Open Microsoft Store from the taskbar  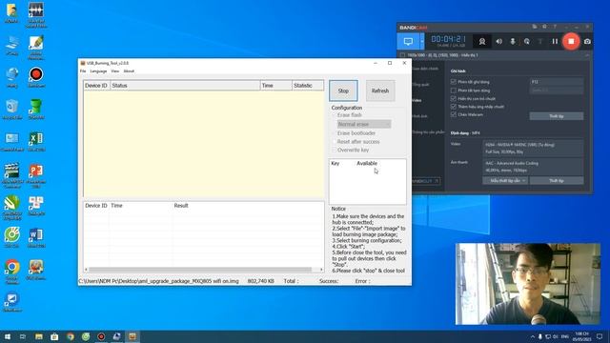(x=54, y=336)
